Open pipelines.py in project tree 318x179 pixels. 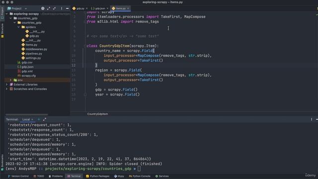coord(32,54)
